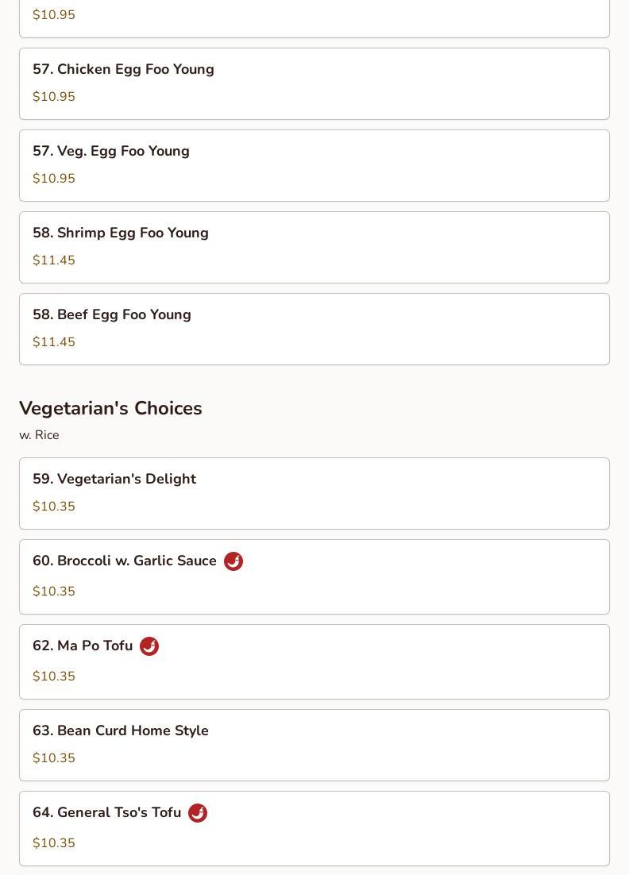Click the General Tso's Tofu item name
The width and height of the screenshot is (629, 875).
pyautogui.click(x=107, y=813)
